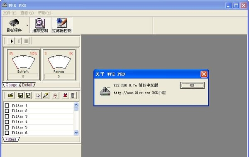The image size is (249, 163).
Task: Expand the 目标程序 dropdown arrow
Action: [x=27, y=25]
